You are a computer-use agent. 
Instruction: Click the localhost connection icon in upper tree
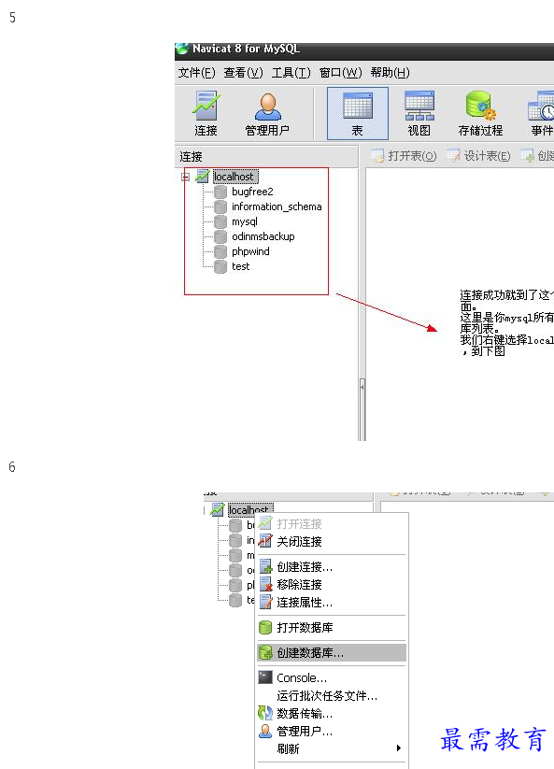tap(203, 176)
